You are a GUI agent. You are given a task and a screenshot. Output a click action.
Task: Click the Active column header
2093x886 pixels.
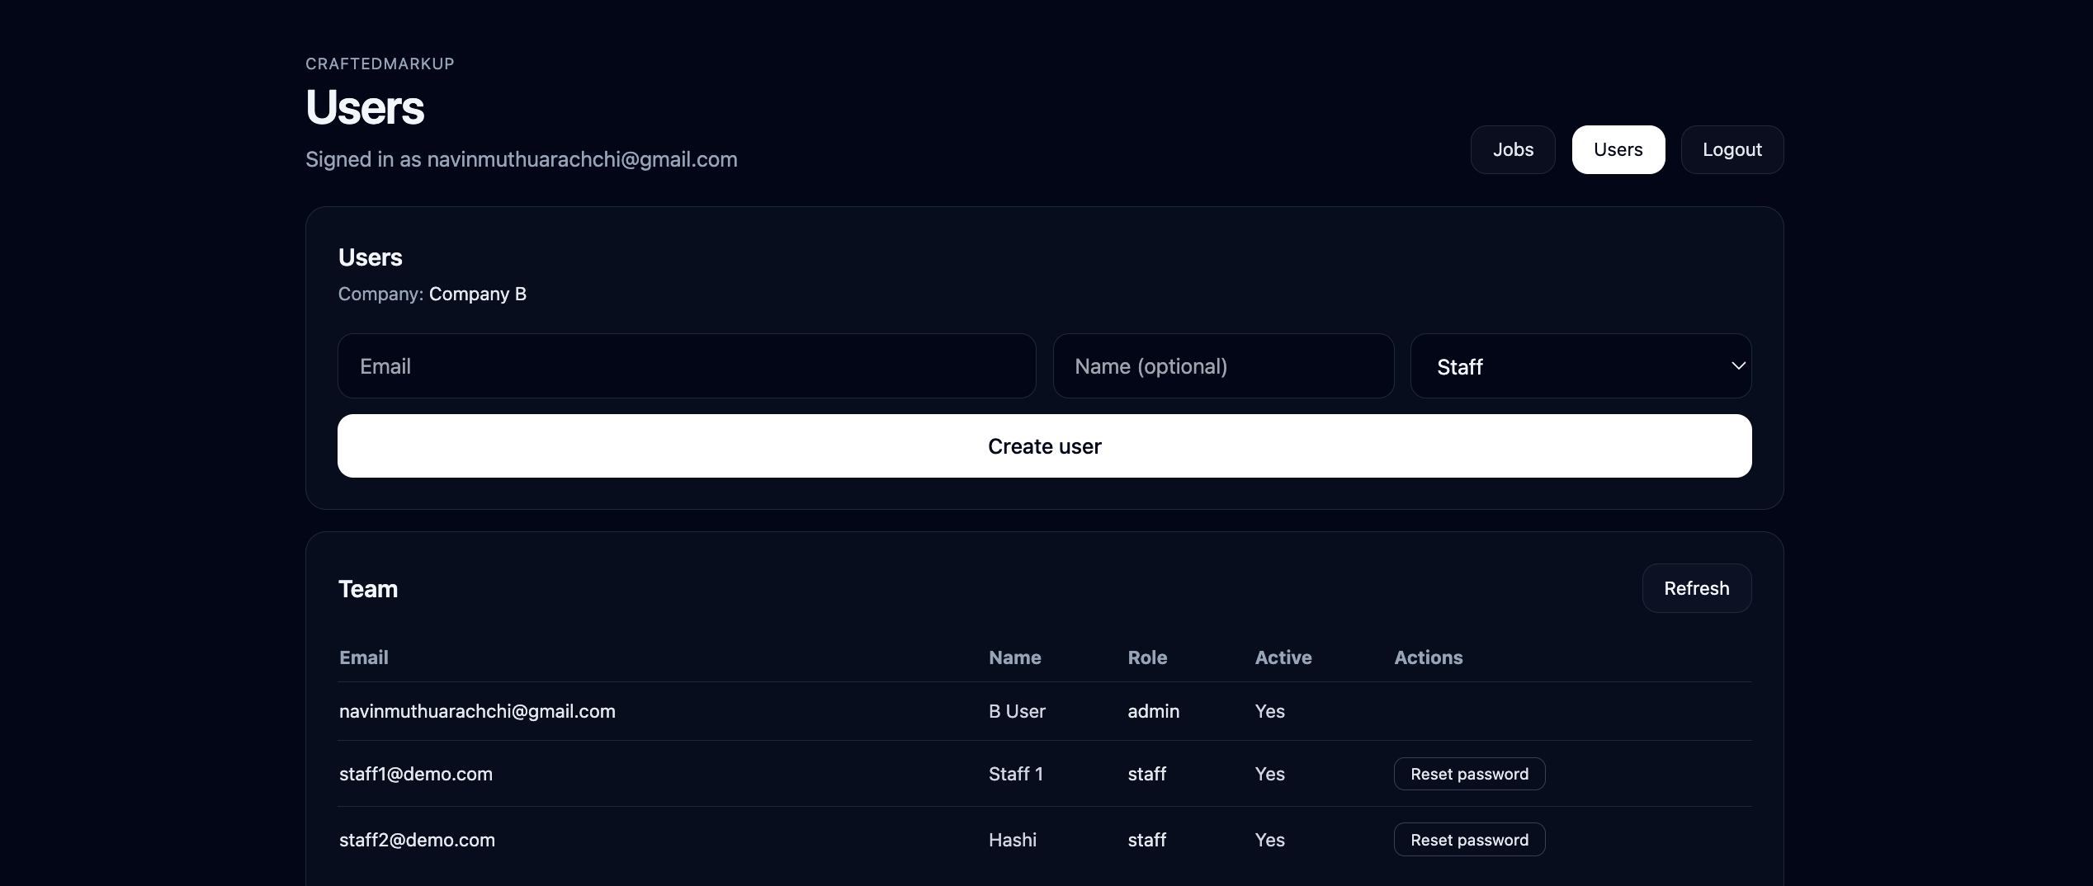pos(1283,657)
